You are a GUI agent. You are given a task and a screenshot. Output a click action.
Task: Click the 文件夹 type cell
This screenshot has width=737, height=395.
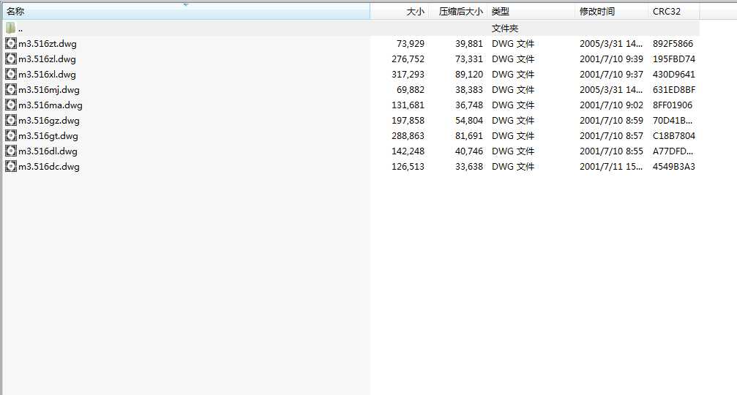(505, 29)
